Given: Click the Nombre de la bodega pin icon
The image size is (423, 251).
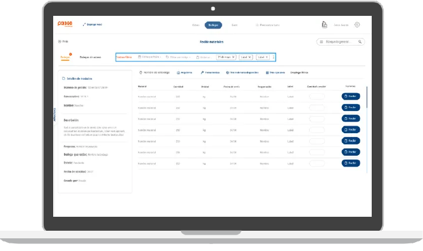Looking at the screenshot, I should click(141, 73).
